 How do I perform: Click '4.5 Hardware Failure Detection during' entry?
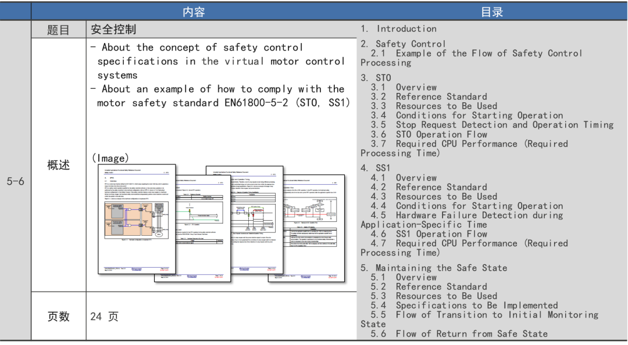[x=466, y=215]
